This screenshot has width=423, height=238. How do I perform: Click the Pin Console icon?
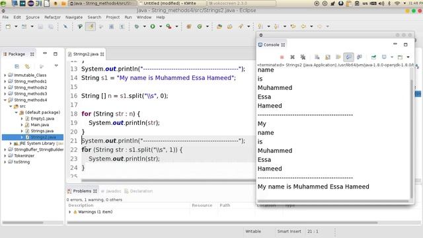pyautogui.click(x=373, y=58)
